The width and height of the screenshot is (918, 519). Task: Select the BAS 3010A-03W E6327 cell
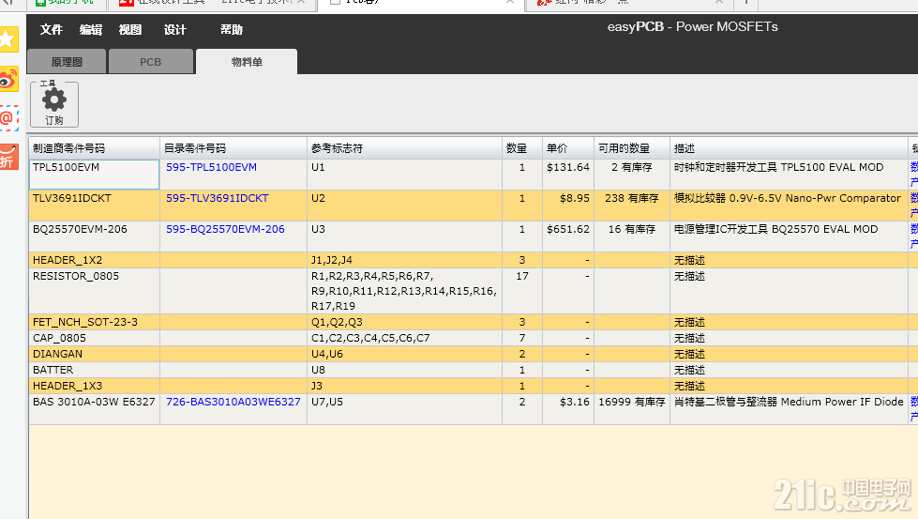pyautogui.click(x=95, y=409)
